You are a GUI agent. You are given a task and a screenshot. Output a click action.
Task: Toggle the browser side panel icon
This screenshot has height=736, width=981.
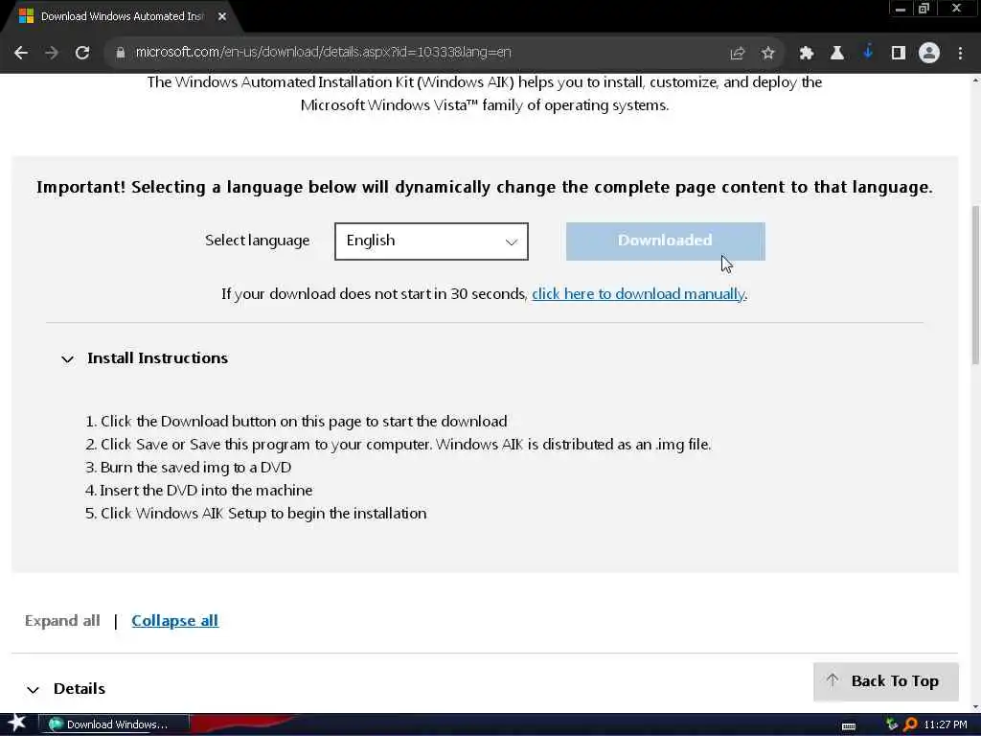899,54
